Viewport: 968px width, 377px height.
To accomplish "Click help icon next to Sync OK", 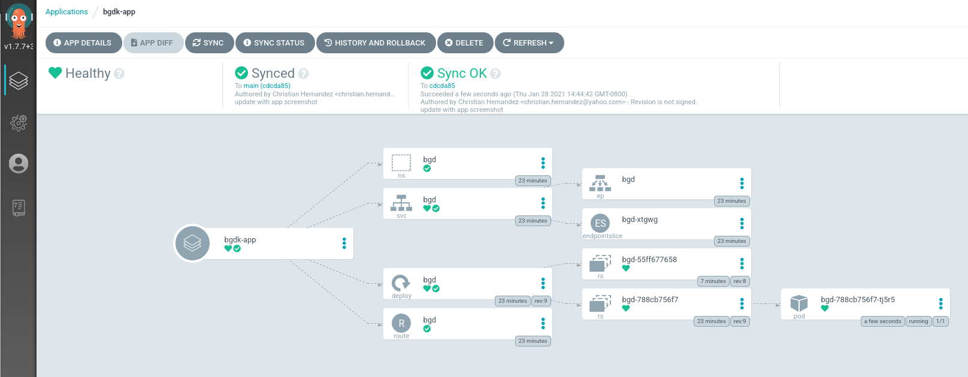I will point(495,74).
